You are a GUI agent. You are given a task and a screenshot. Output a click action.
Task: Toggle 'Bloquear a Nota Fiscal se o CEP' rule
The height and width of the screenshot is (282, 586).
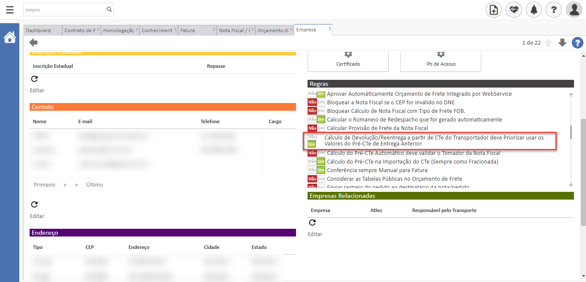tap(316, 103)
